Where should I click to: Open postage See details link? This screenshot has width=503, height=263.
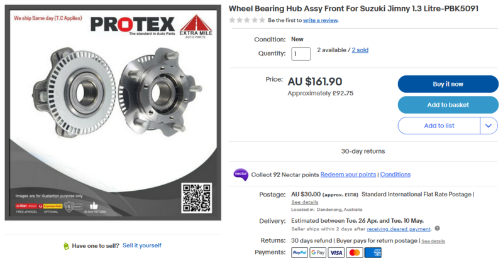[x=305, y=202]
